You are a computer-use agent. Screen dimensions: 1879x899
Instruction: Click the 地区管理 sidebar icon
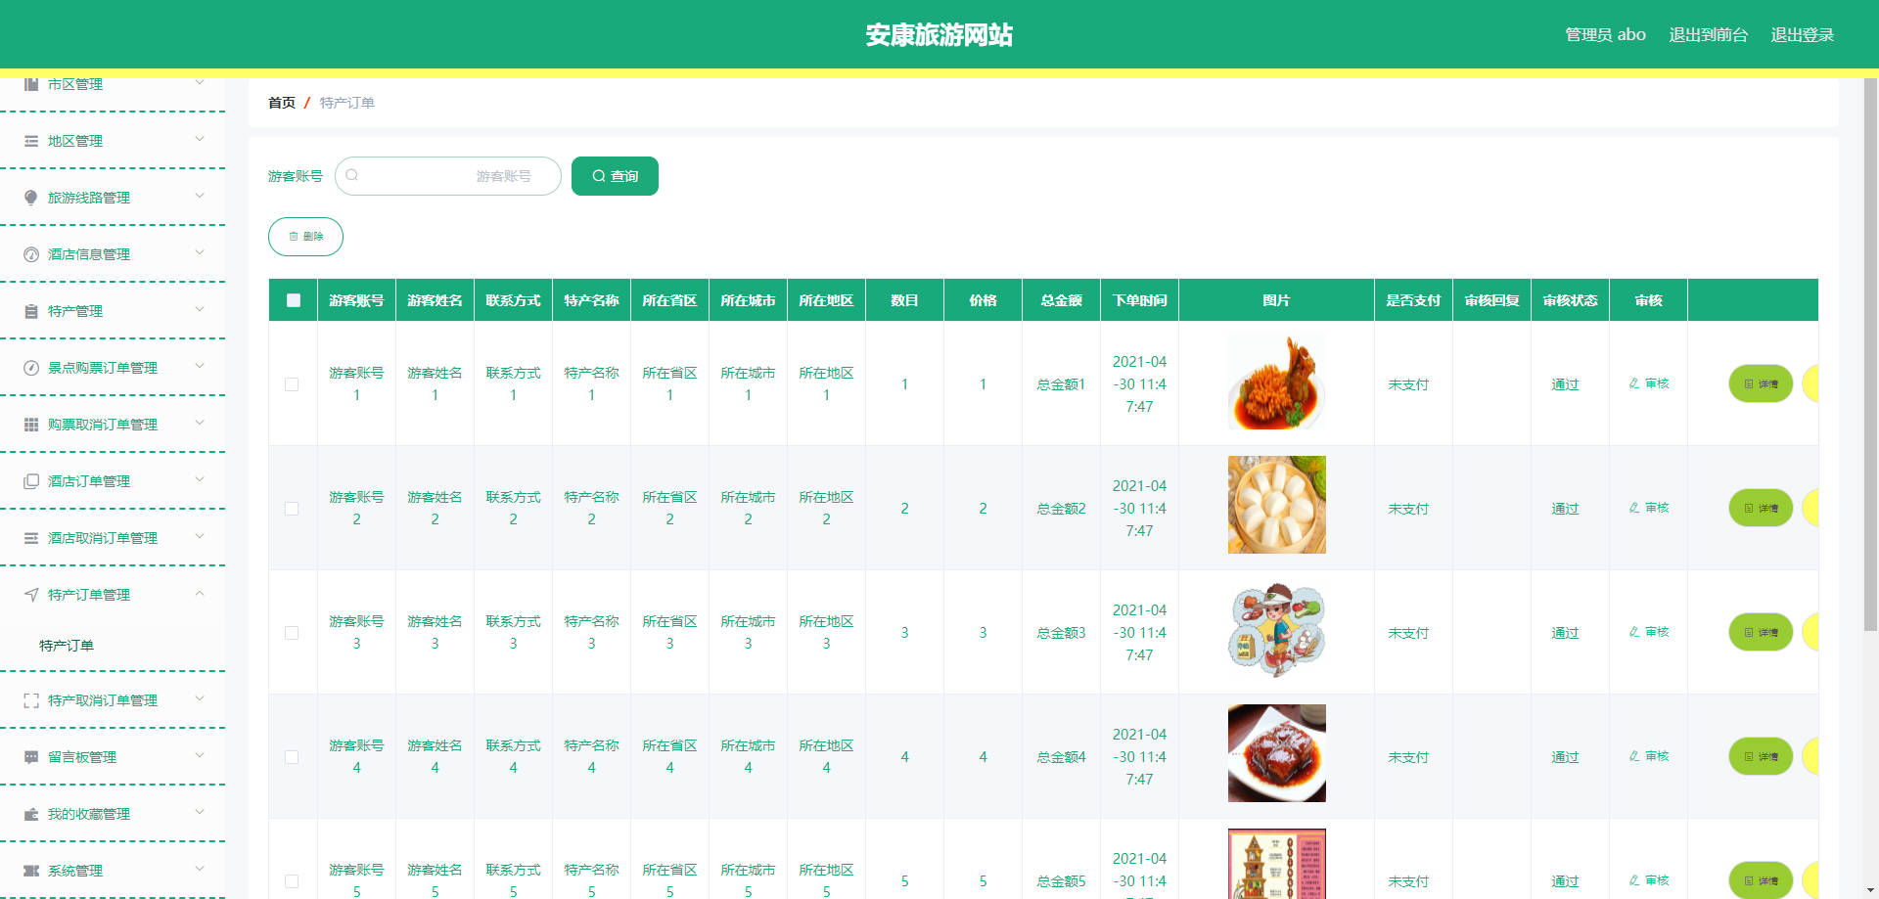pos(31,141)
